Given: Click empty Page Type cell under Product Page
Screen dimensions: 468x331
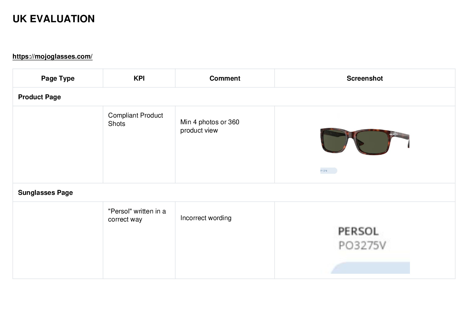Looking at the screenshot, I should pos(58,145).
